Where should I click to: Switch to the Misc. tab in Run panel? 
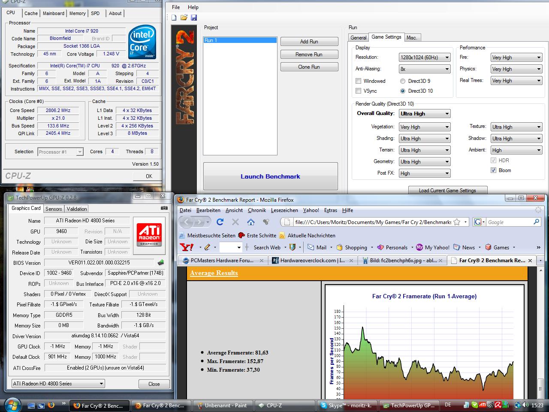412,38
